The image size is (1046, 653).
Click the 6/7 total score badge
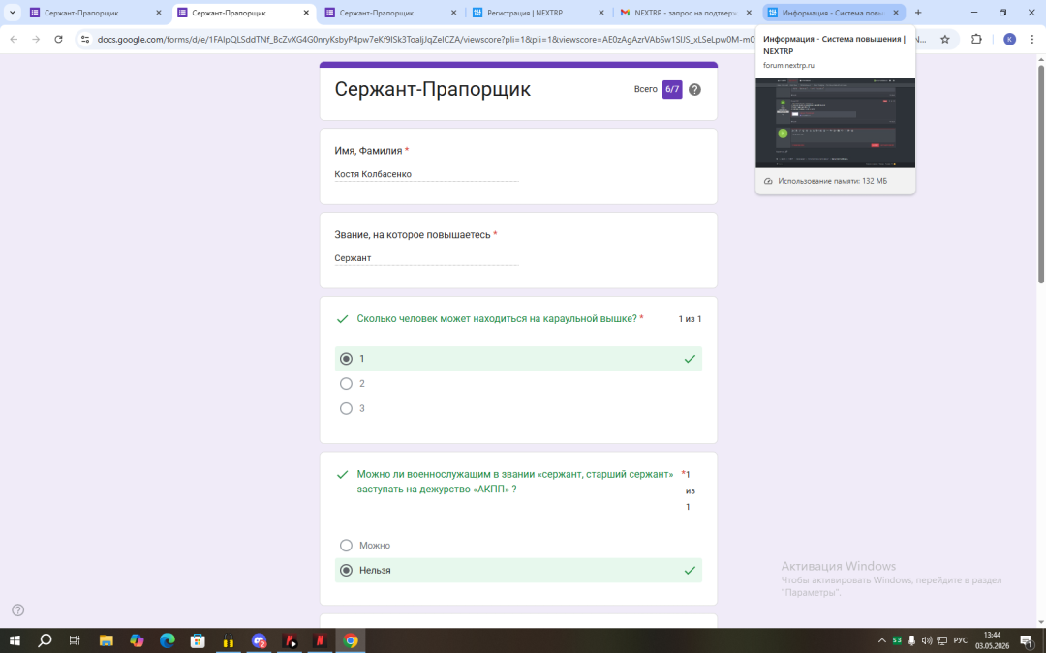(x=672, y=89)
